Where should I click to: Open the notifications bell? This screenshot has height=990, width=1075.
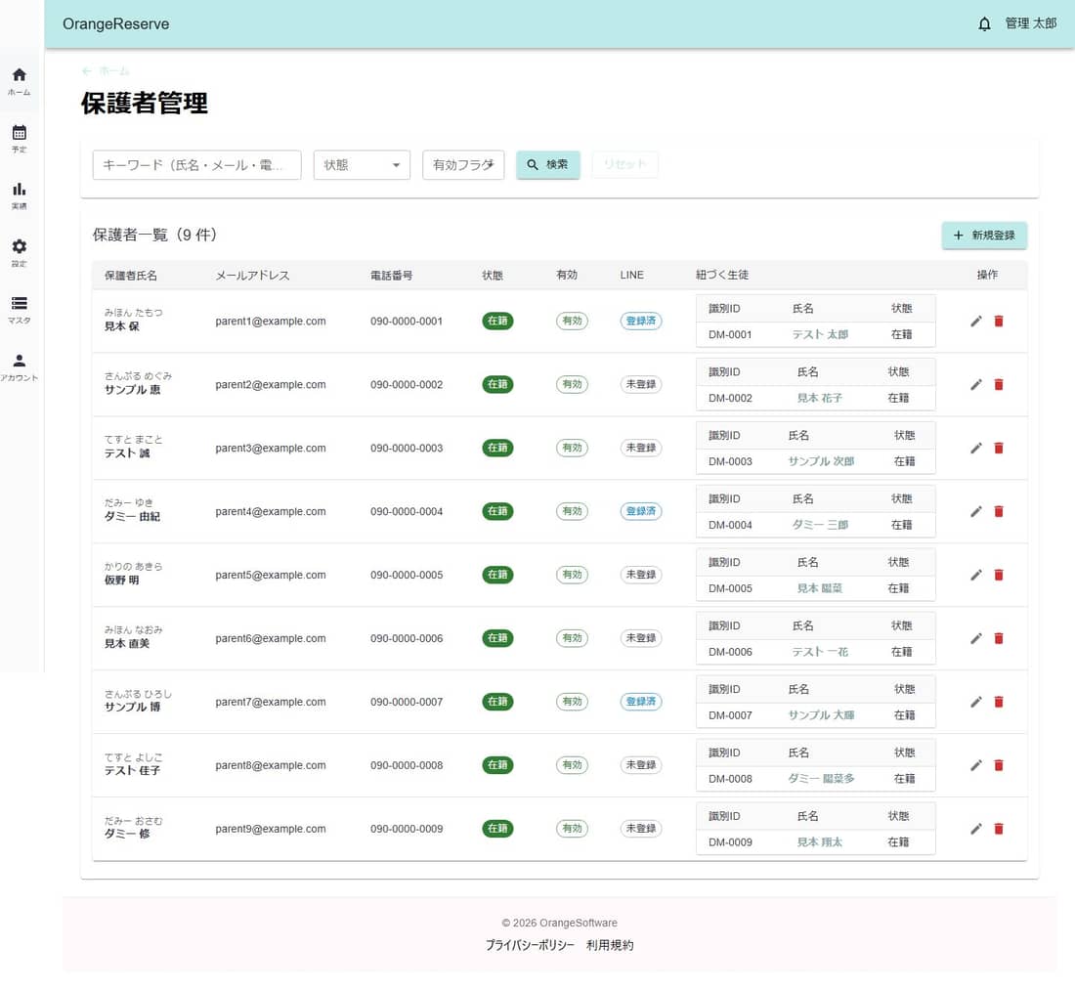pyautogui.click(x=984, y=24)
